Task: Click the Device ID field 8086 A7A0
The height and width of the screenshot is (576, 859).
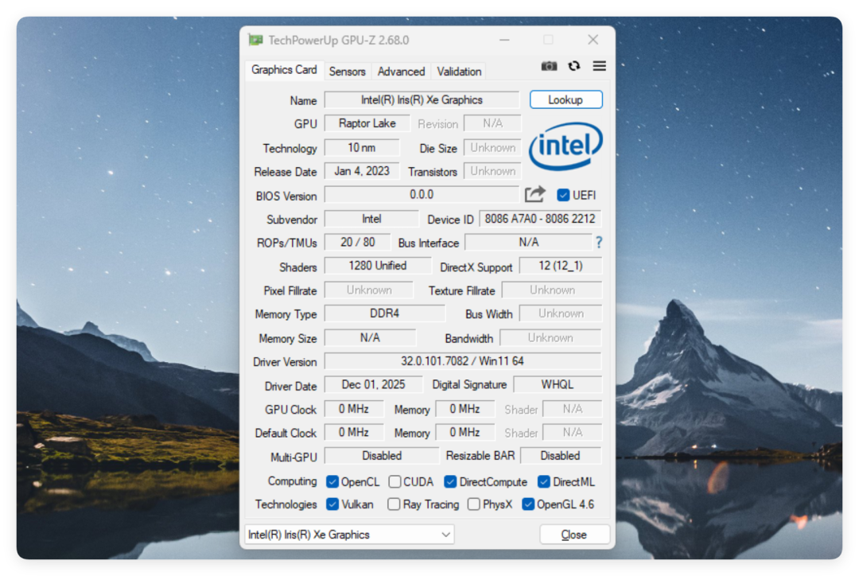Action: pos(540,219)
